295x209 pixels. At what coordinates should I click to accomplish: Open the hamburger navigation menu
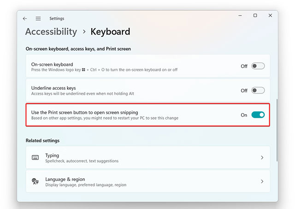coord(38,18)
